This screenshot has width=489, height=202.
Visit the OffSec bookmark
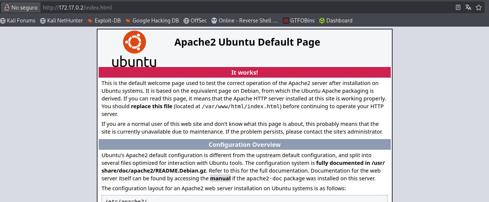(x=195, y=21)
